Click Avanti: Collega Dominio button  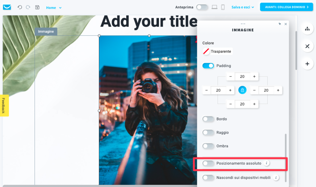pyautogui.click(x=286, y=7)
